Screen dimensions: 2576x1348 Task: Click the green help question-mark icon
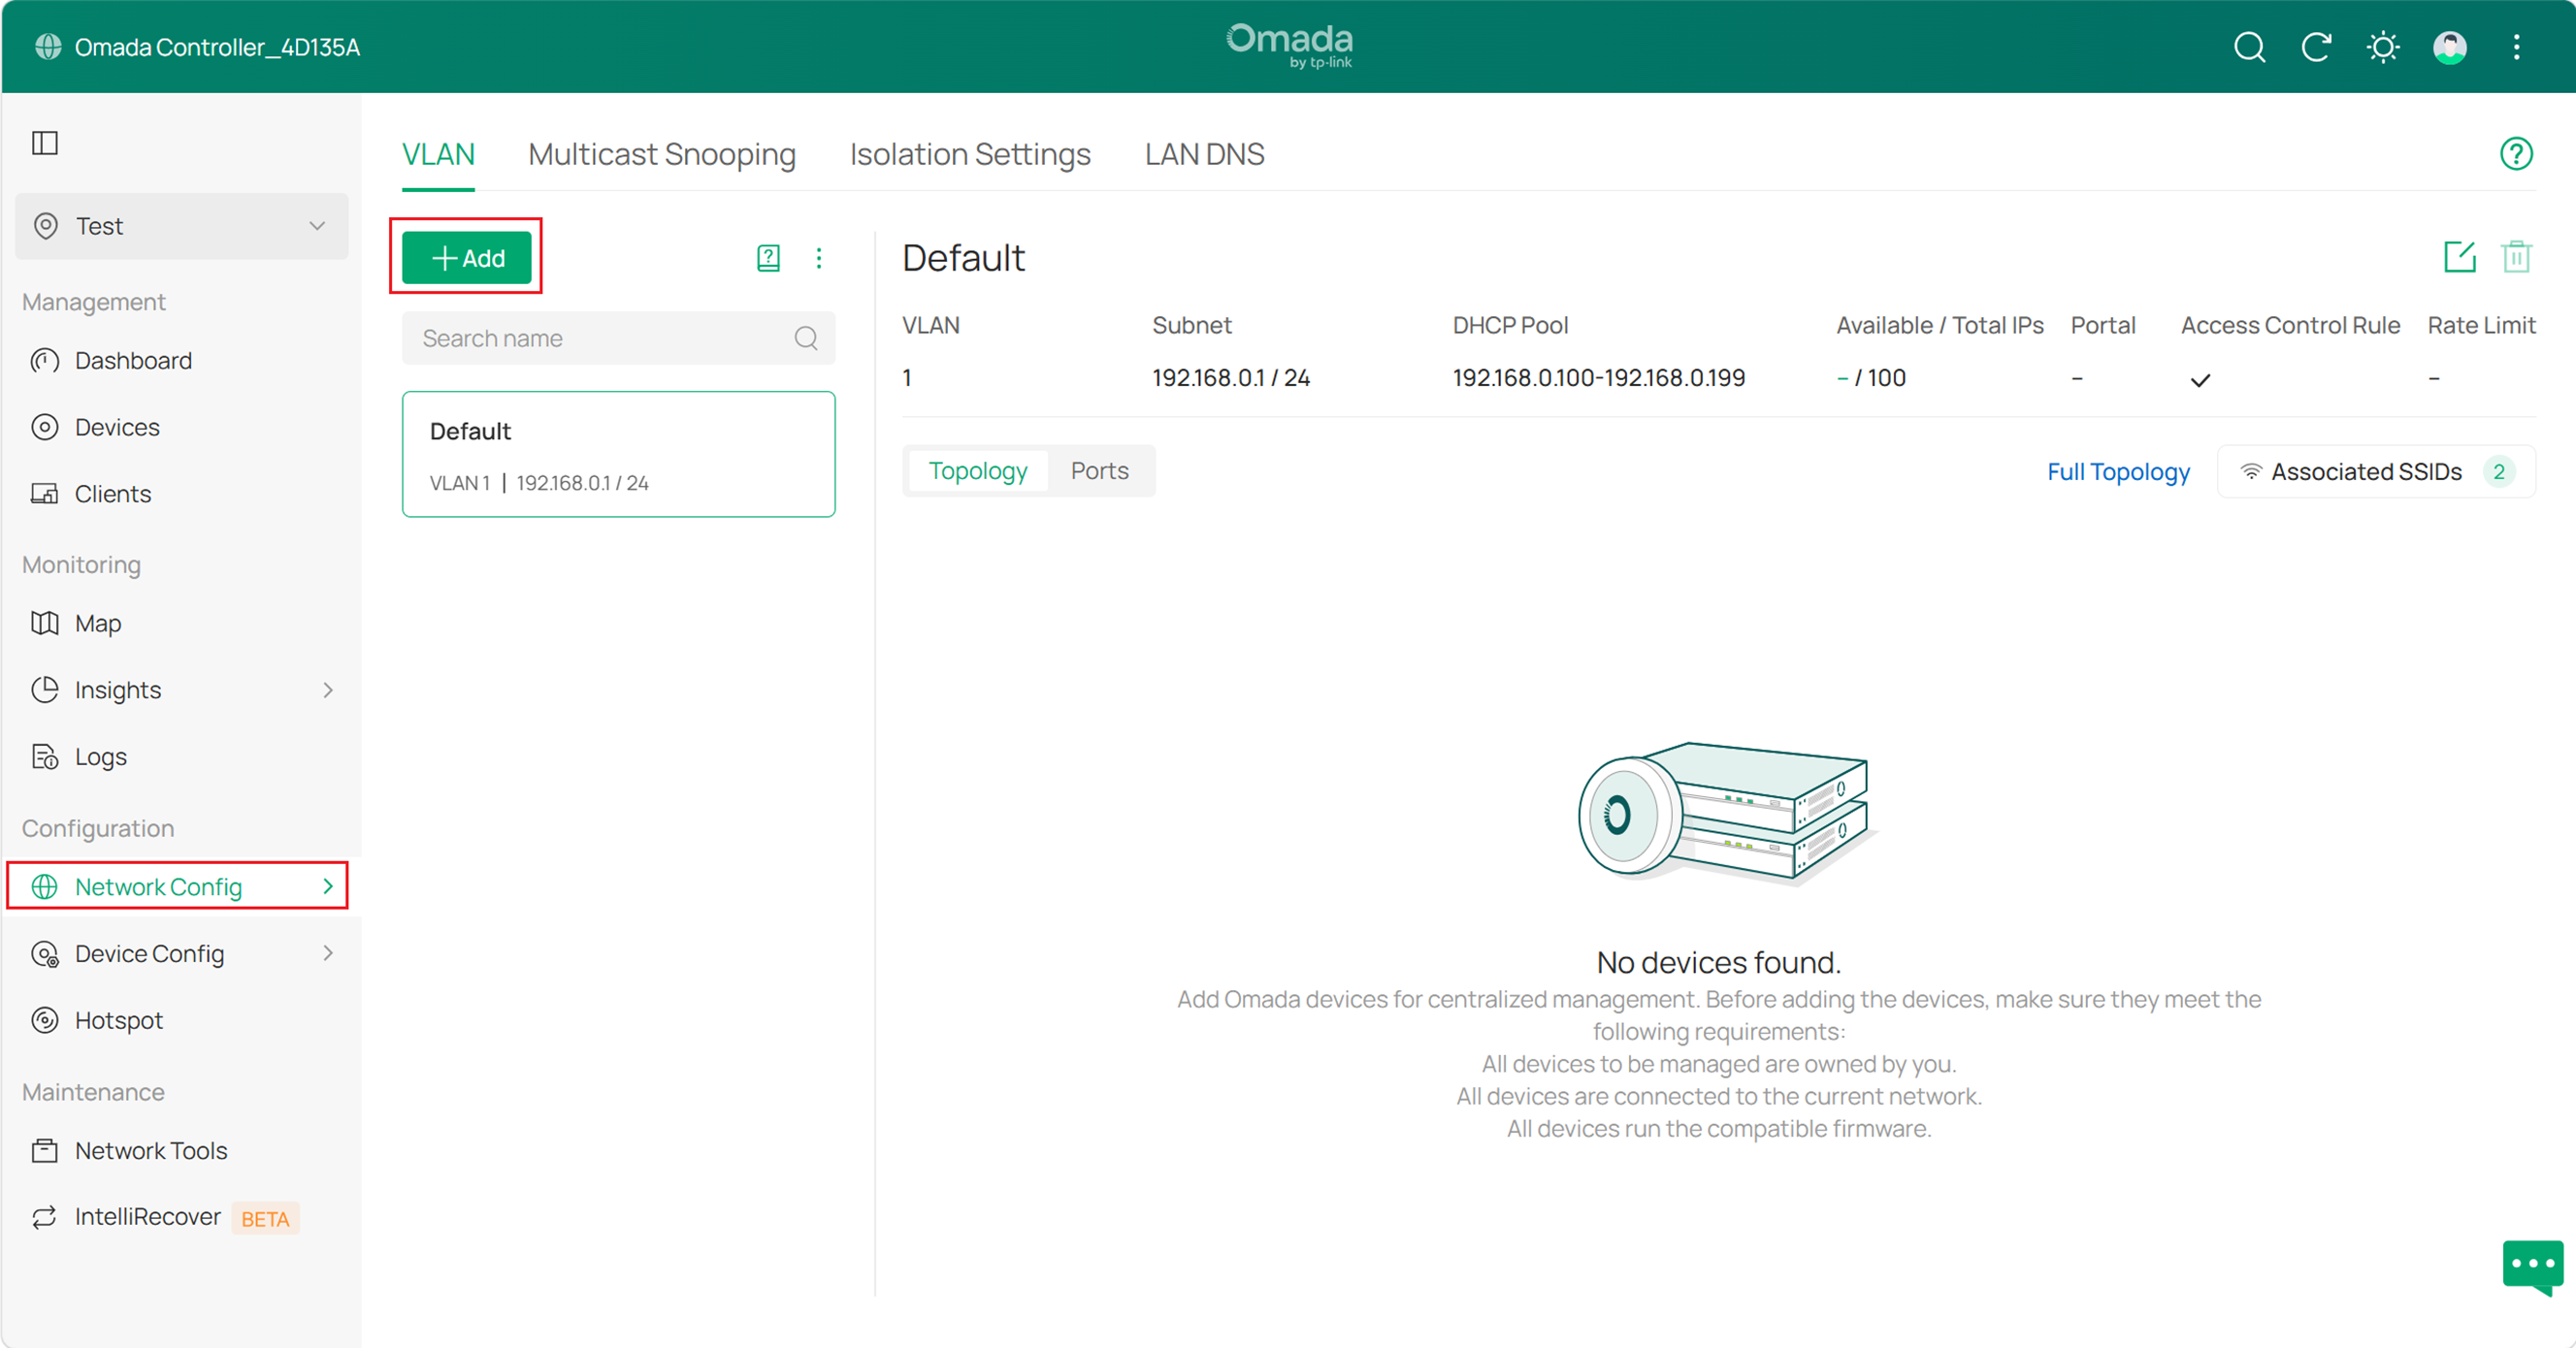tap(2516, 154)
